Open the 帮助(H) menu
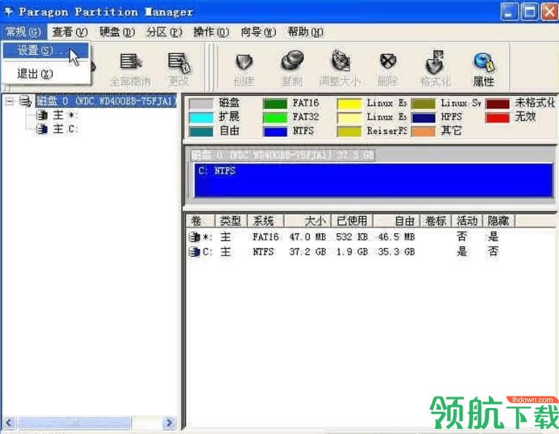Image resolution: width=559 pixels, height=434 pixels. [x=305, y=32]
